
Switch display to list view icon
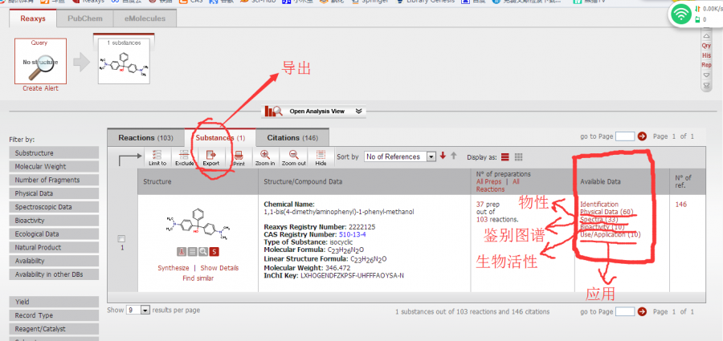[505, 156]
